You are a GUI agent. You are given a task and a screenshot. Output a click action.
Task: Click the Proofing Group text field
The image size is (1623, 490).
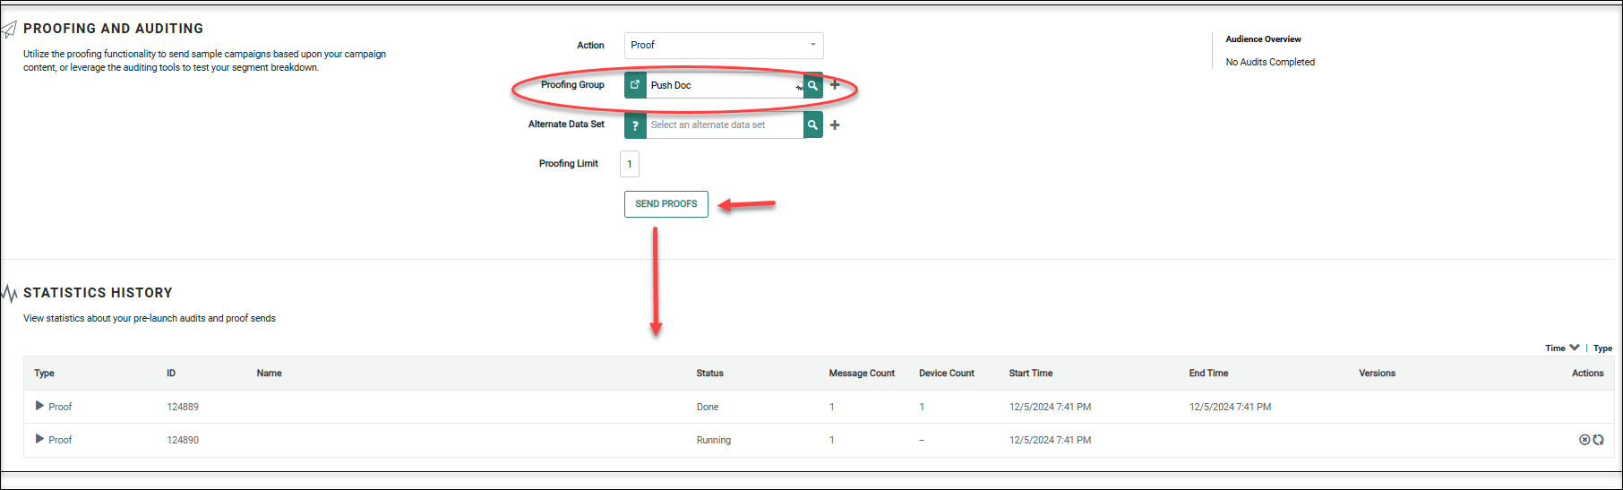721,85
